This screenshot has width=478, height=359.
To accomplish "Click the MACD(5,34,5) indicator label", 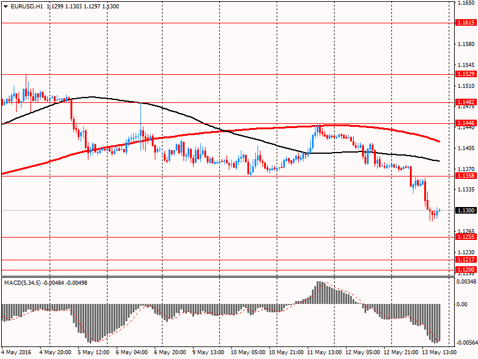I will (x=22, y=283).
